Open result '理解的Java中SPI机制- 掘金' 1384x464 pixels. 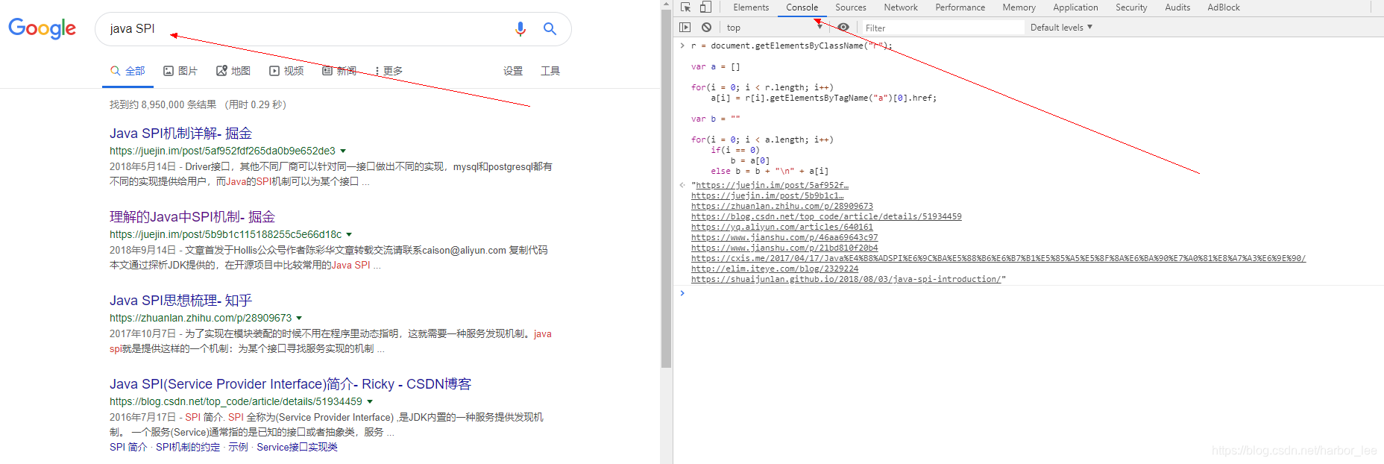(192, 217)
